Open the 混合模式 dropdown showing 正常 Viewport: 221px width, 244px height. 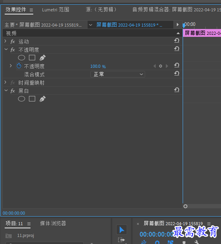click(x=118, y=74)
